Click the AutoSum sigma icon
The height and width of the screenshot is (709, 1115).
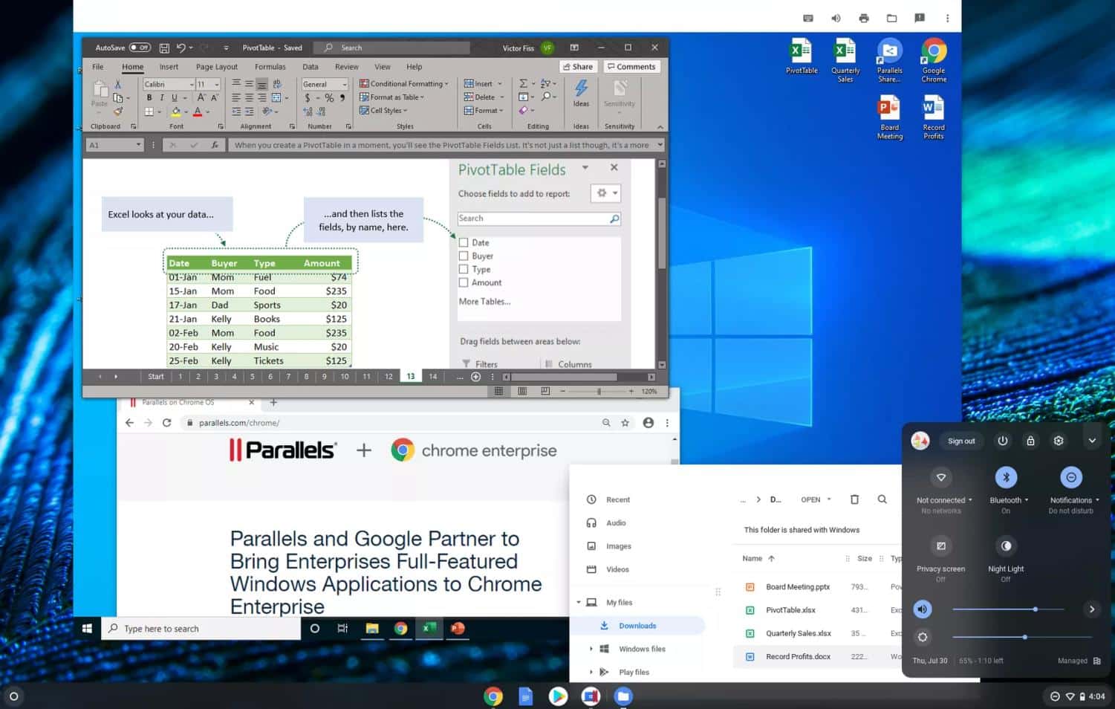click(x=523, y=83)
